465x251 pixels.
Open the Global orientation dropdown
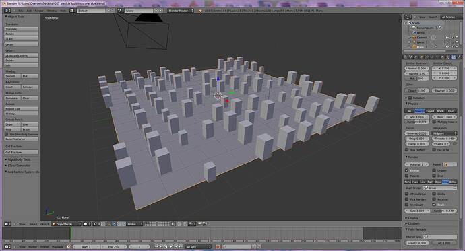[x=135, y=224]
